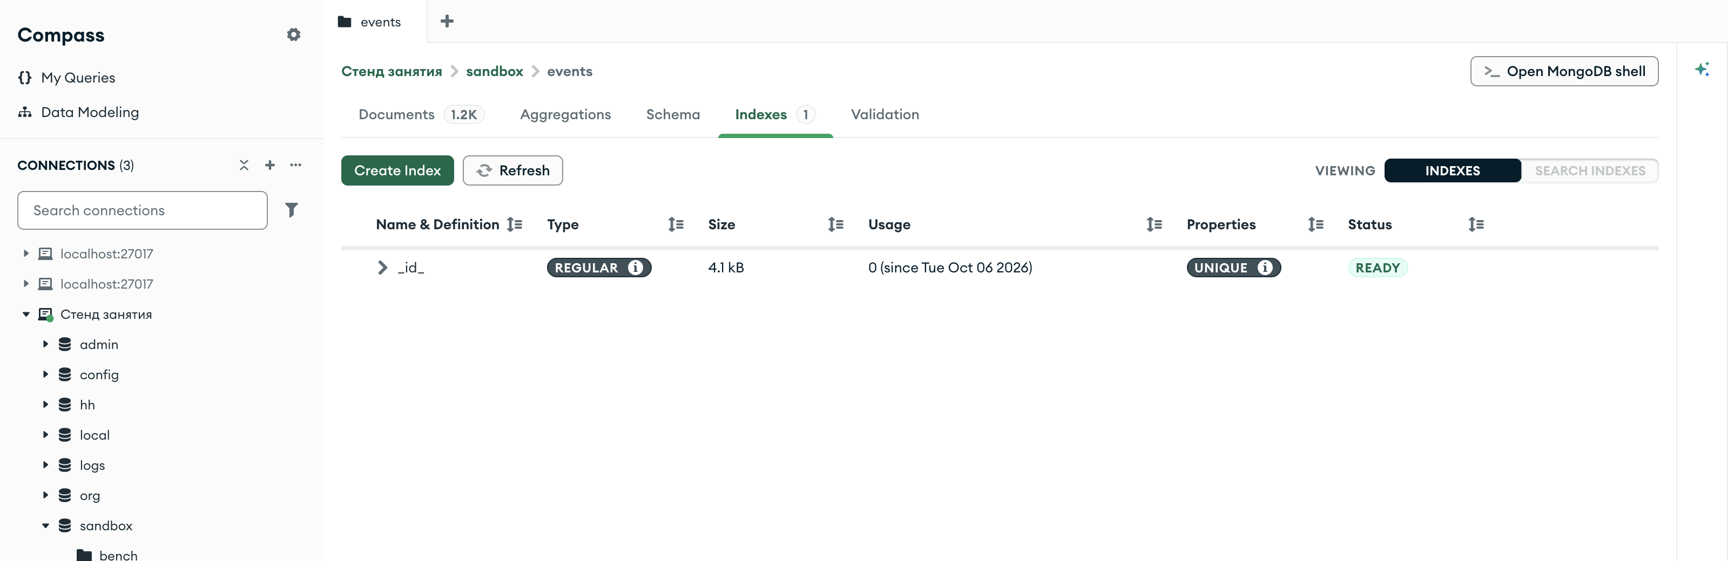Image resolution: width=1728 pixels, height=561 pixels.
Task: Click the AI assistant sparkle icon
Action: click(x=1702, y=69)
